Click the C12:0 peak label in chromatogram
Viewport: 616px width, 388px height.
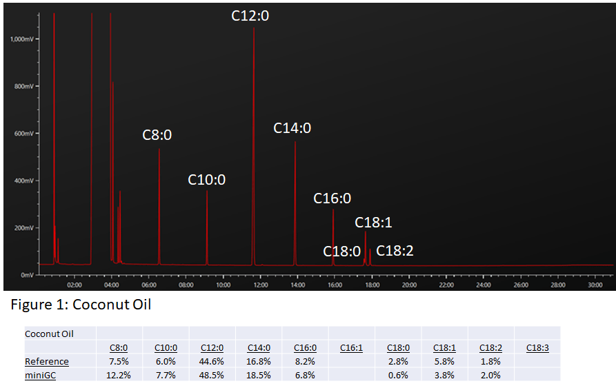pyautogui.click(x=250, y=15)
